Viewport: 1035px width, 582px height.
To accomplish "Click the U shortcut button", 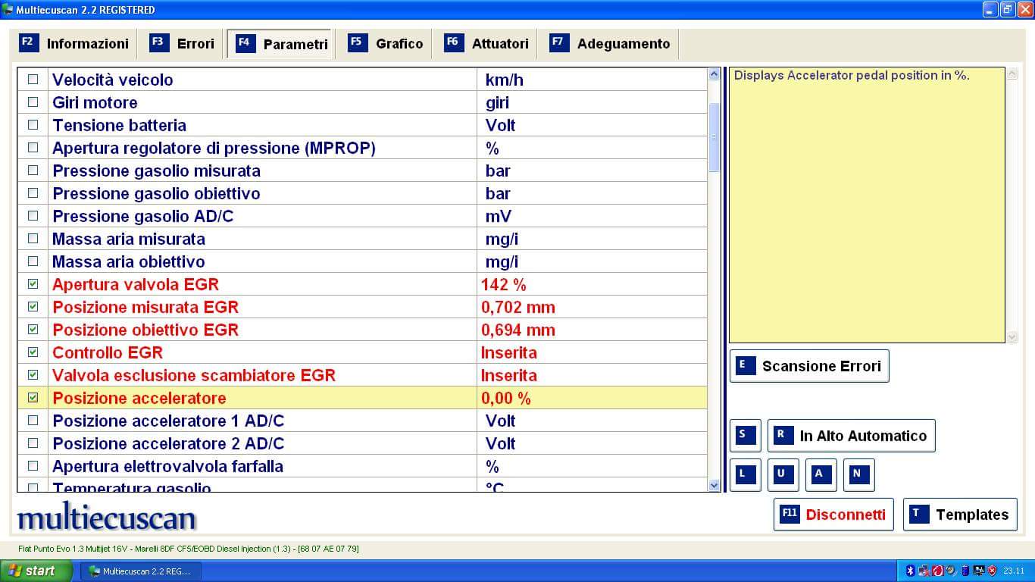I will 783,474.
